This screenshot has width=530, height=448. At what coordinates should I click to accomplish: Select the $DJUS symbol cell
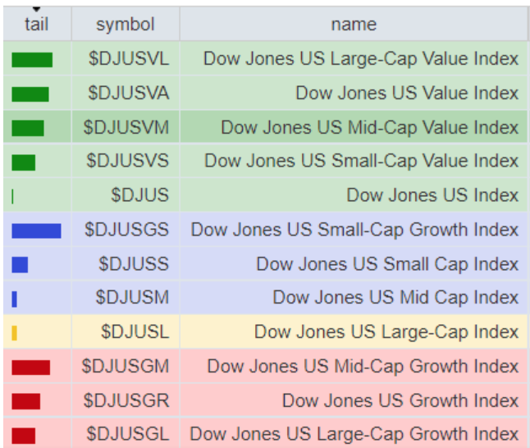tap(139, 195)
